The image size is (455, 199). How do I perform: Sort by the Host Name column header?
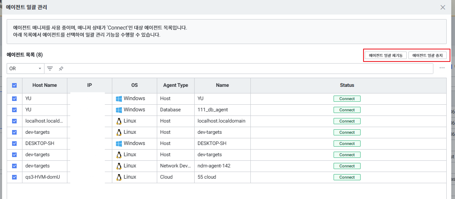pos(45,85)
